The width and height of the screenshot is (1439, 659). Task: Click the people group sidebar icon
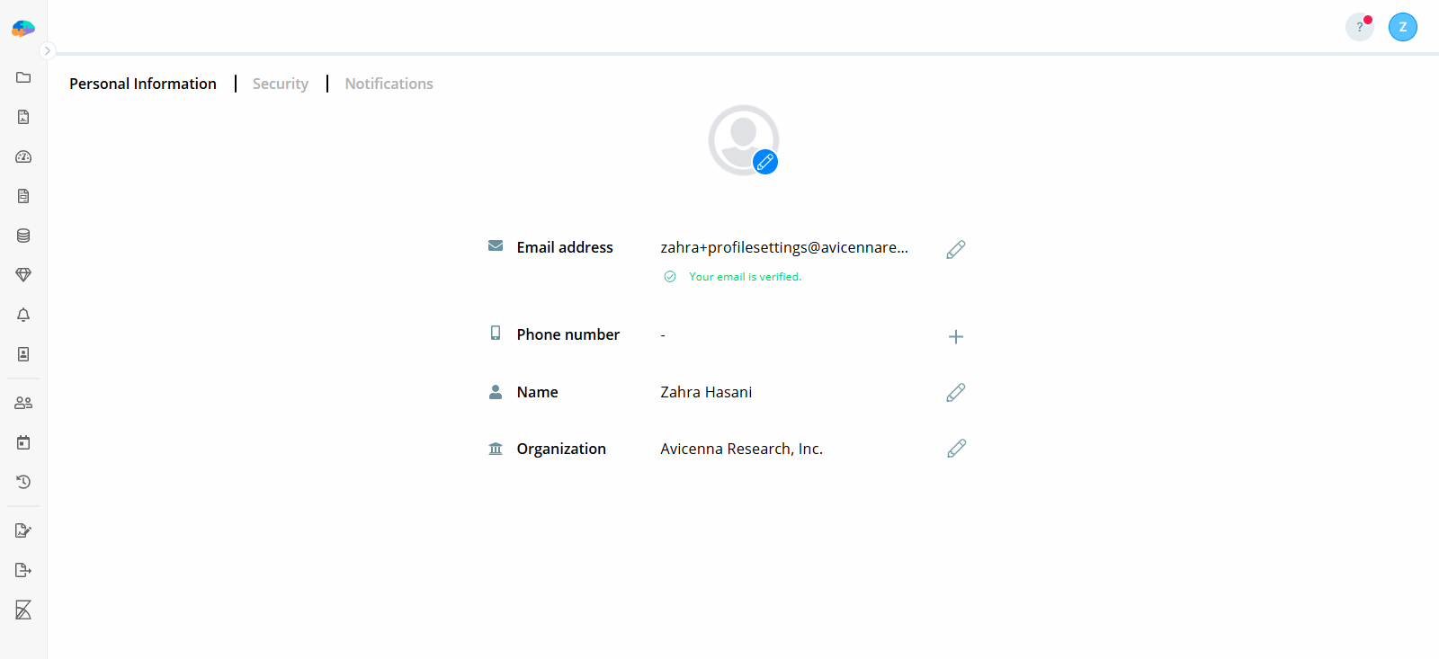point(23,403)
